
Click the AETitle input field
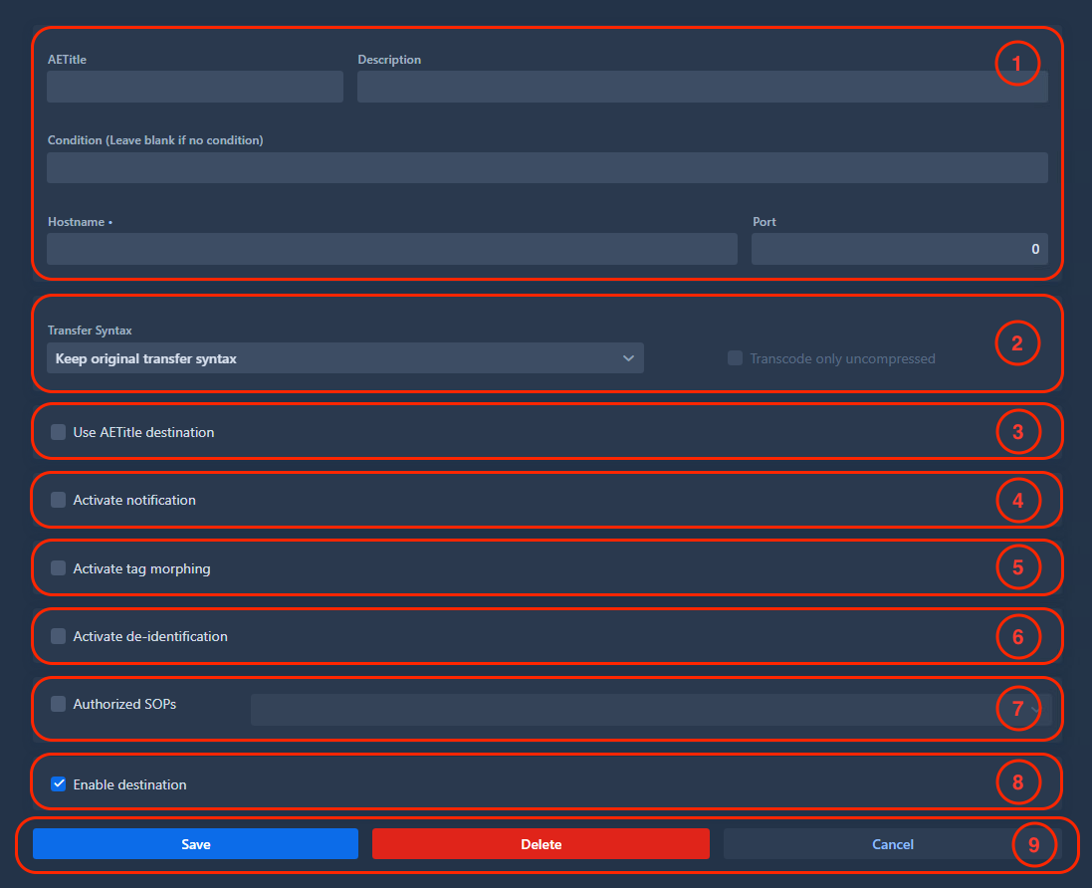click(195, 87)
